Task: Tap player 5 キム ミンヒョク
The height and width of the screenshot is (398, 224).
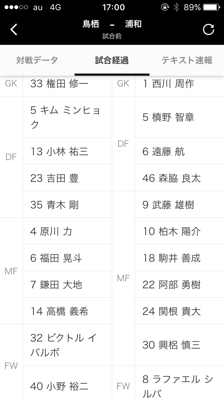Action: tap(66, 117)
